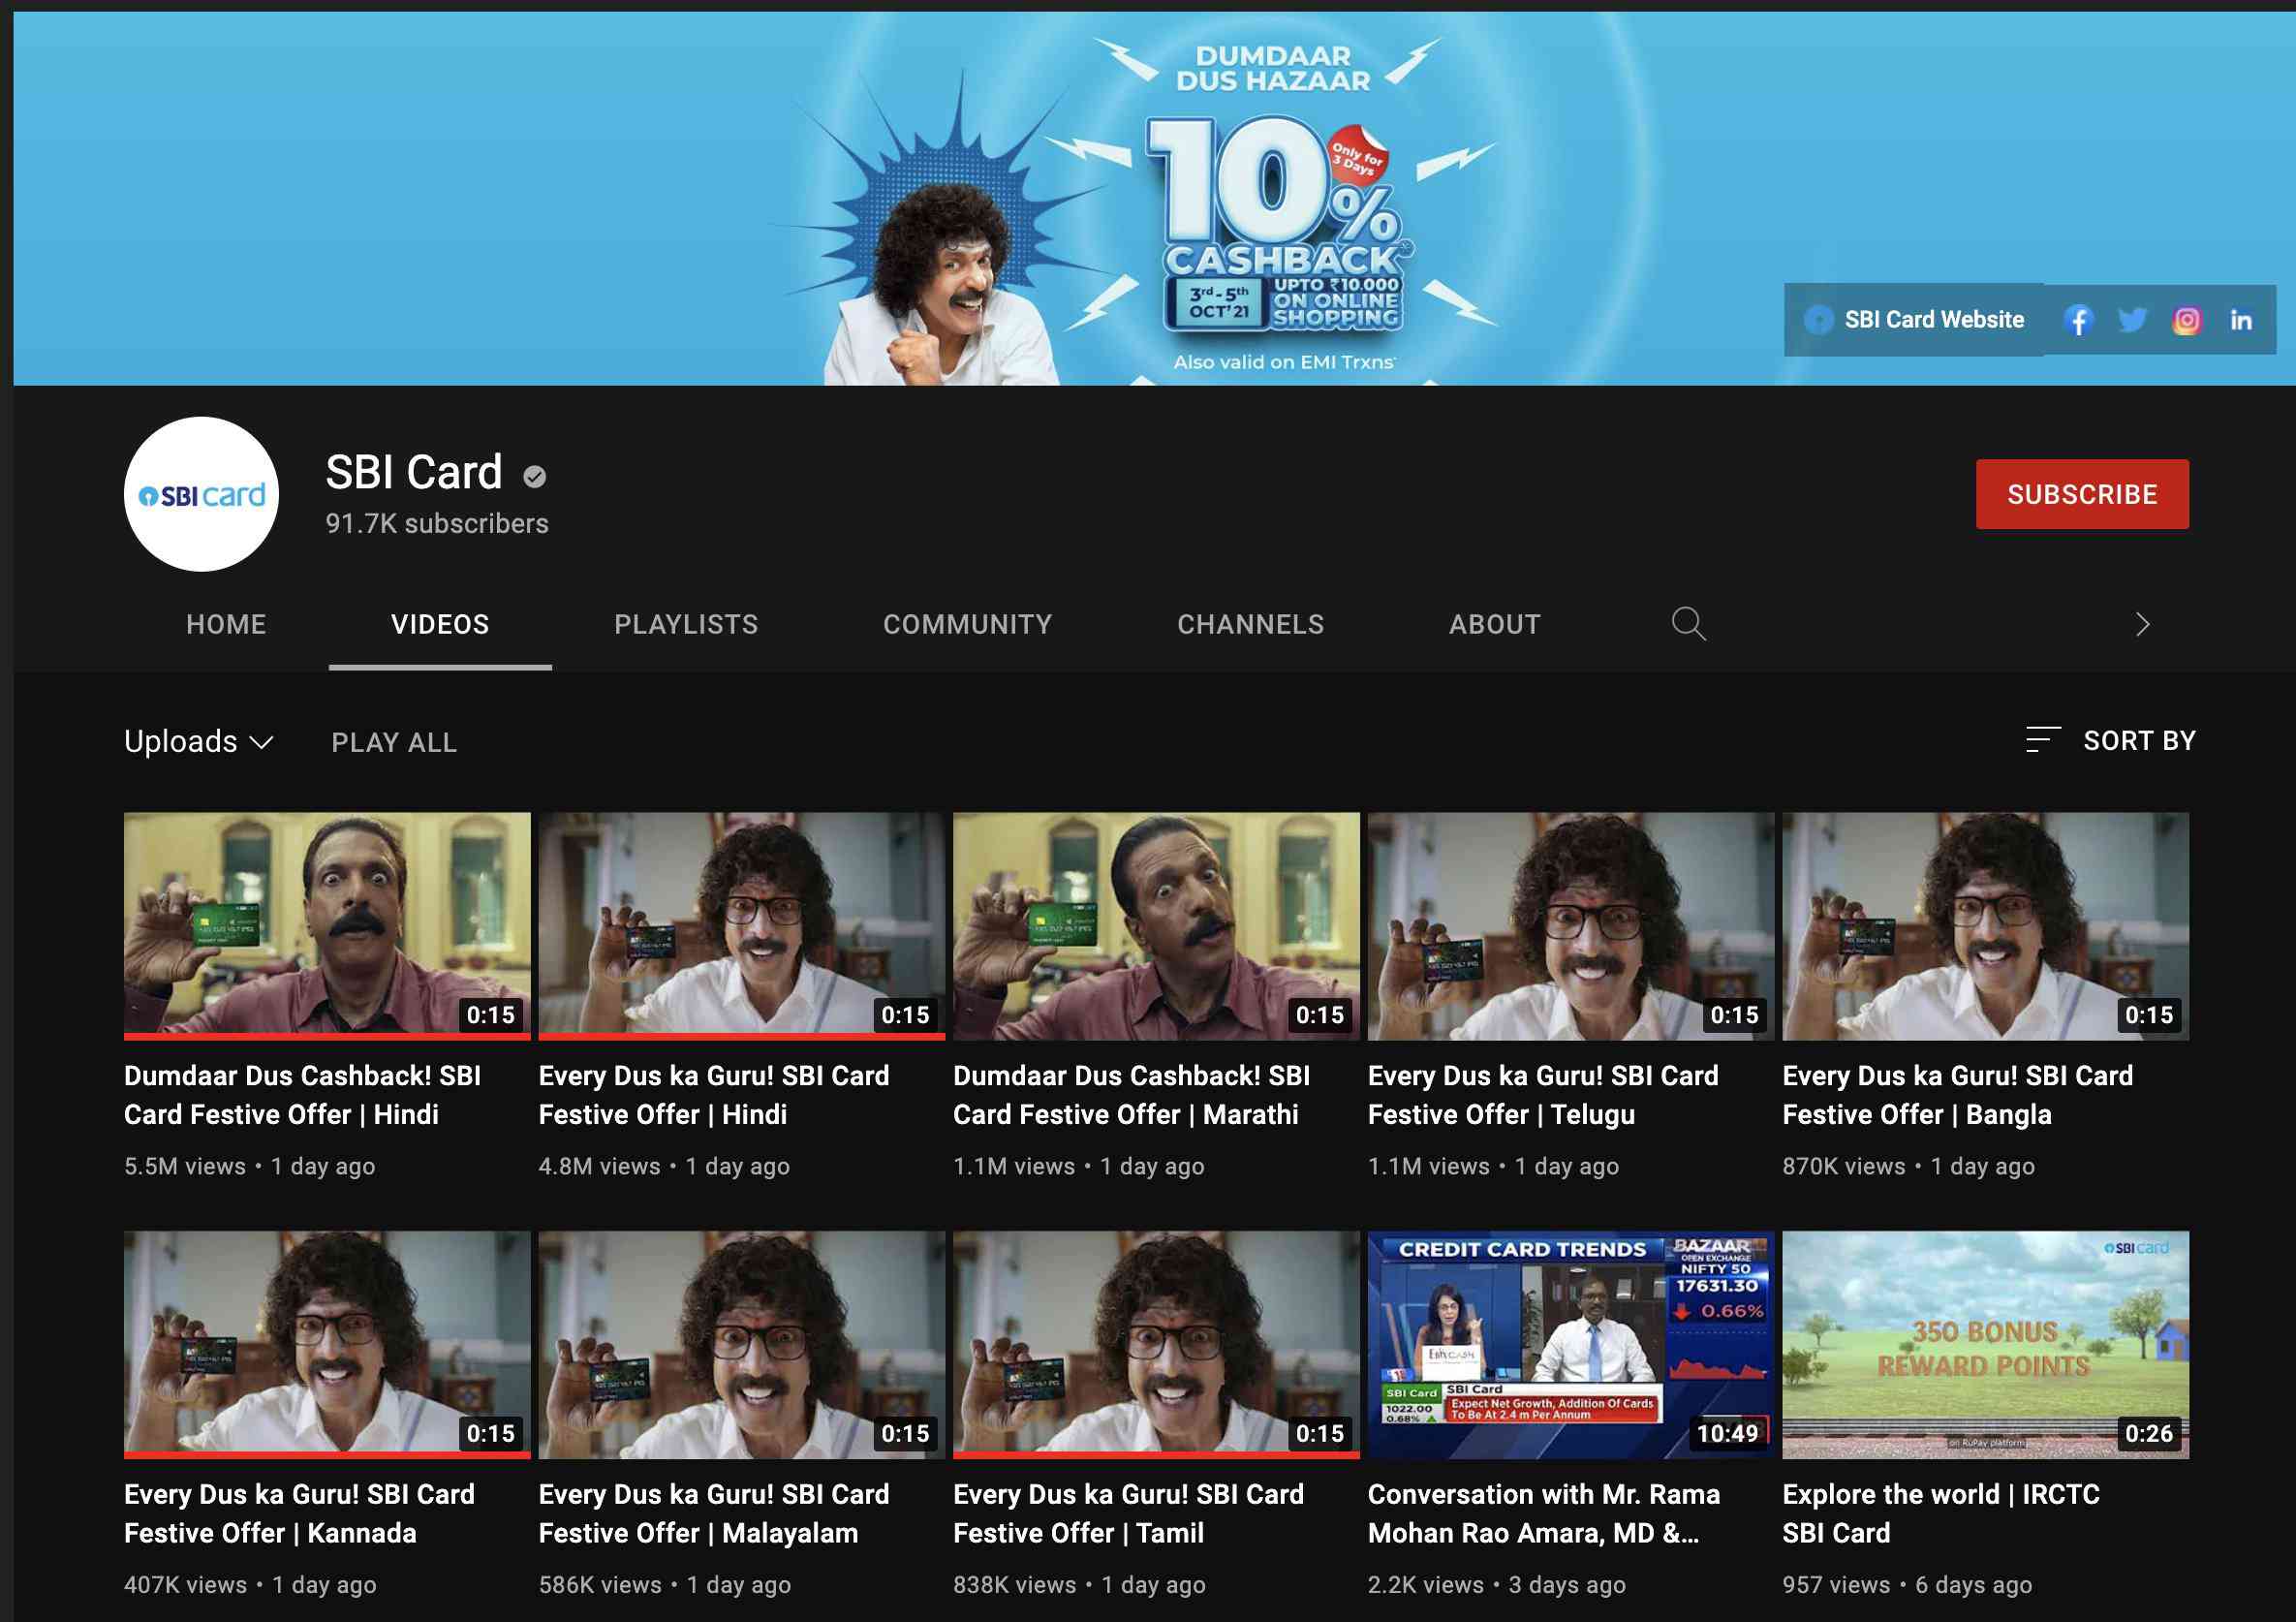Viewport: 2296px width, 1622px height.
Task: Play the Every Dus ka Guru Telugu thumbnail
Action: 1571,926
